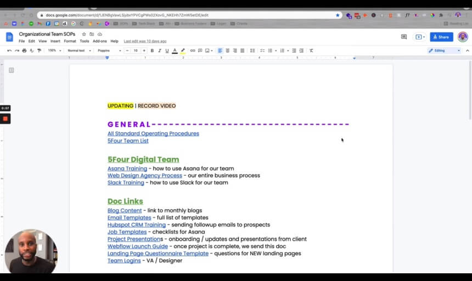This screenshot has width=472, height=281.
Task: Open the Normal text style dropdown
Action: [x=79, y=50]
